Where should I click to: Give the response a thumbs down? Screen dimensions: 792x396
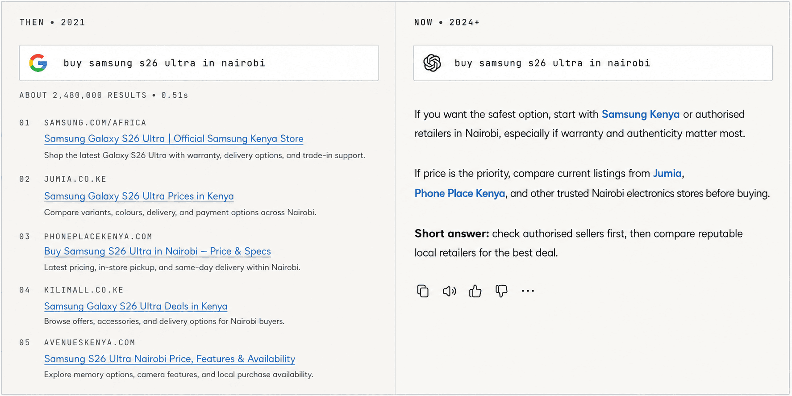[x=501, y=291]
